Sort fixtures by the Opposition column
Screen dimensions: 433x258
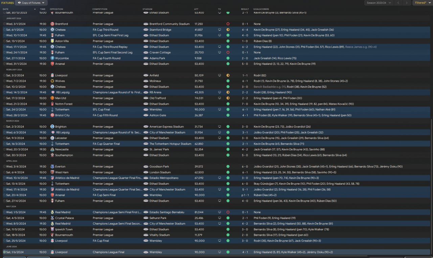pos(56,9)
